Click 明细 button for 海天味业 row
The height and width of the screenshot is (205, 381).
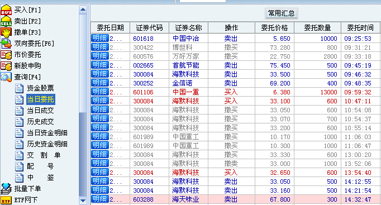click(x=100, y=199)
